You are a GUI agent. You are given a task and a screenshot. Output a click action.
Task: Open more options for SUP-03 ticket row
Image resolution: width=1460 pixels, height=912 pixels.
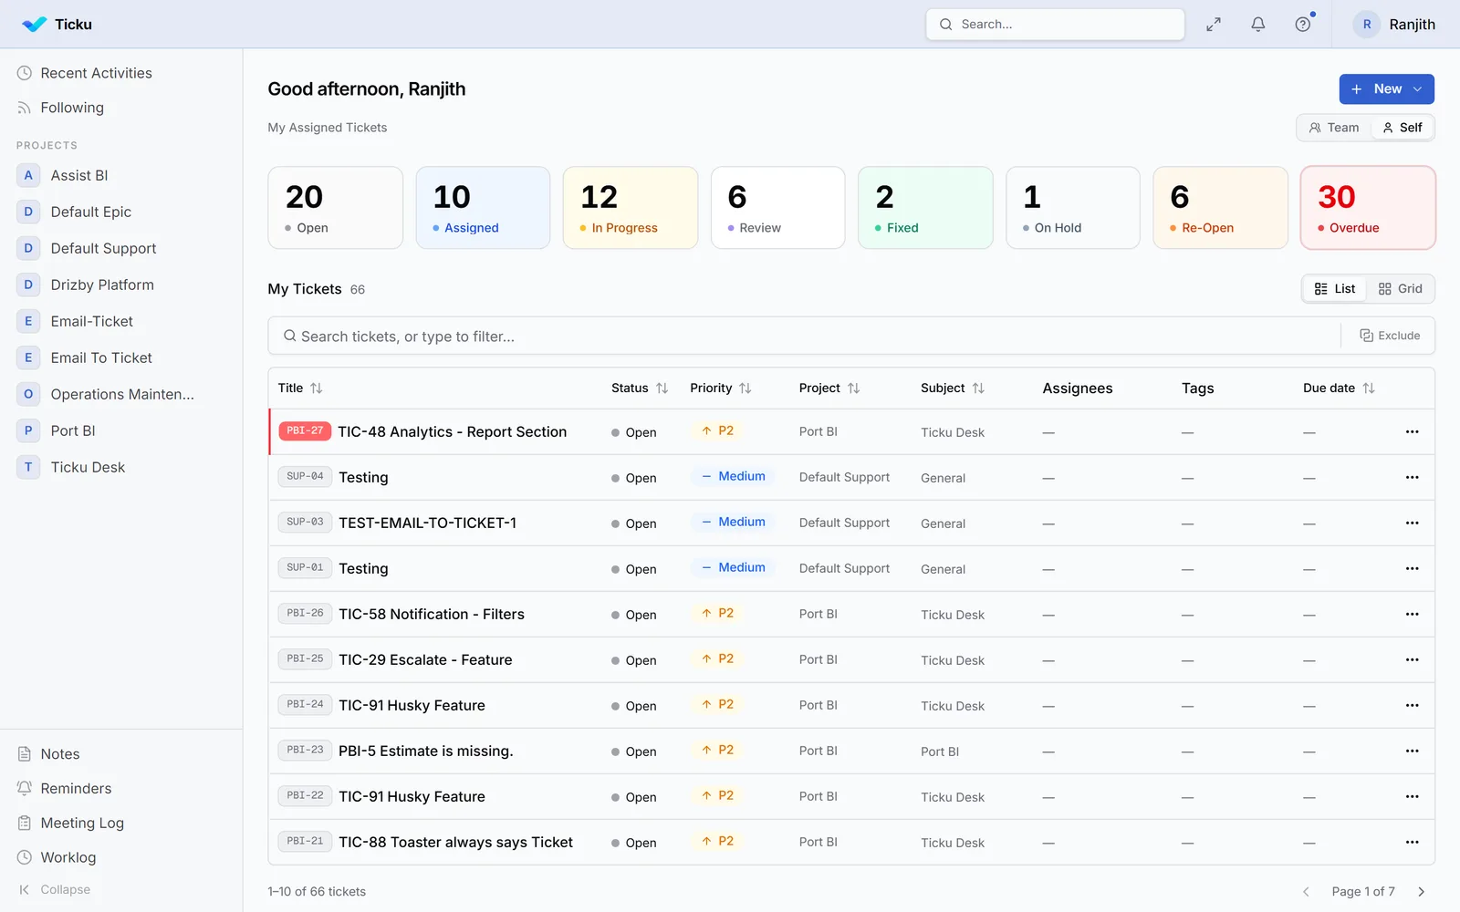[1412, 523]
